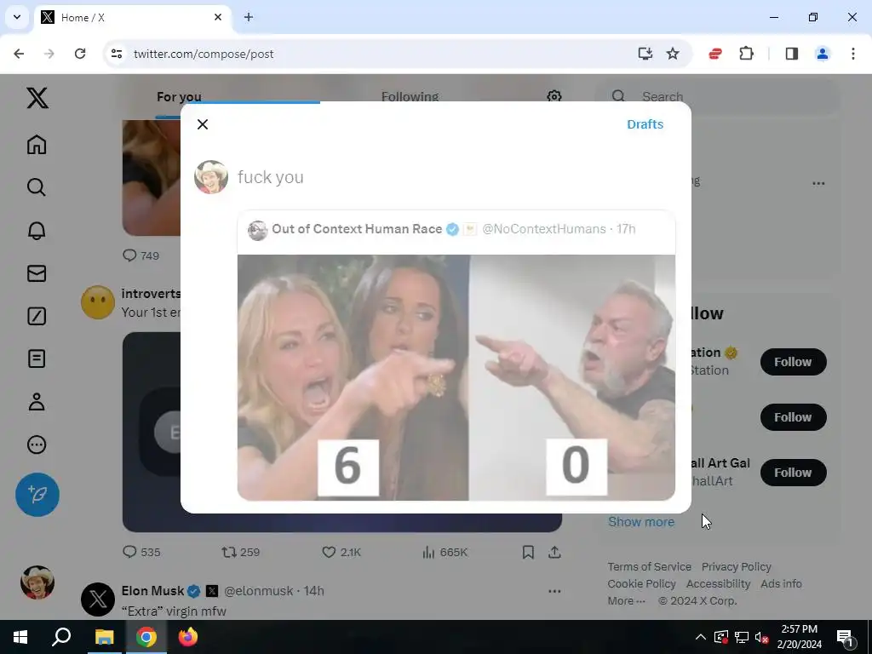The width and height of the screenshot is (872, 654).
Task: Go back in Chrome
Action: click(x=19, y=54)
